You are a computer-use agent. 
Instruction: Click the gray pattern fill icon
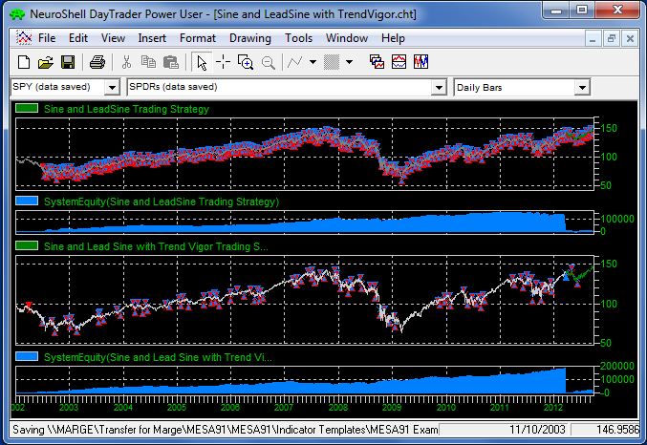[332, 62]
